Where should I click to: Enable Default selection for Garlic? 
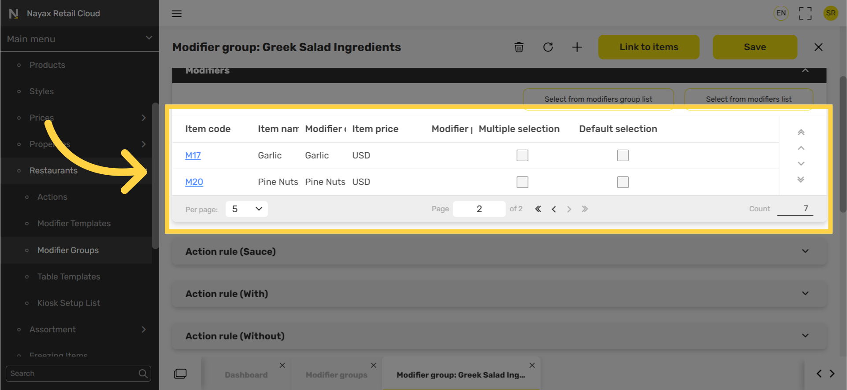pyautogui.click(x=623, y=155)
